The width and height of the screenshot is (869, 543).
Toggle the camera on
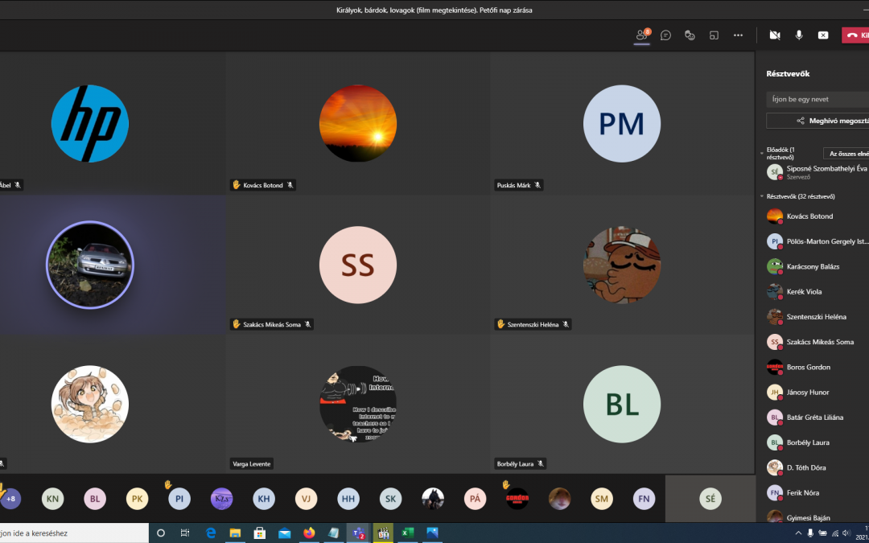(775, 35)
